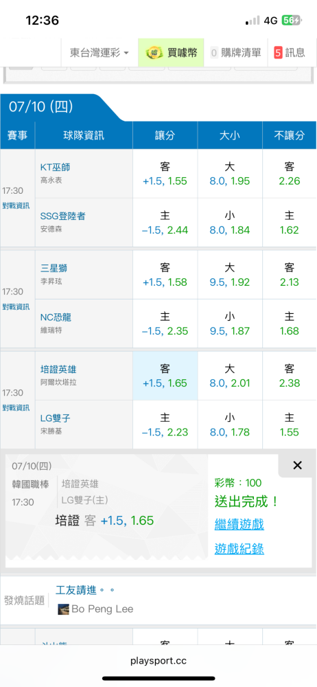The height and width of the screenshot is (687, 317).
Task: Open 對戰資訊 for 培證英雄 game
Action: click(16, 407)
